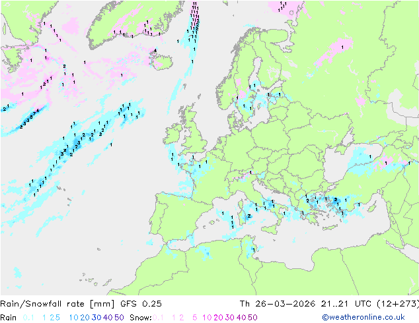This screenshot has height=323, width=419.
Task: Select the 'Rain/Snowfall rate [mm]' title text
Action: click(x=57, y=304)
